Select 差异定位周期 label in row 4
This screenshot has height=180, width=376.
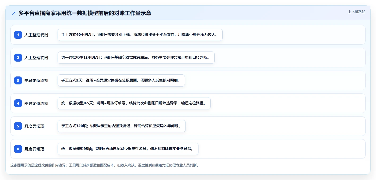36,103
